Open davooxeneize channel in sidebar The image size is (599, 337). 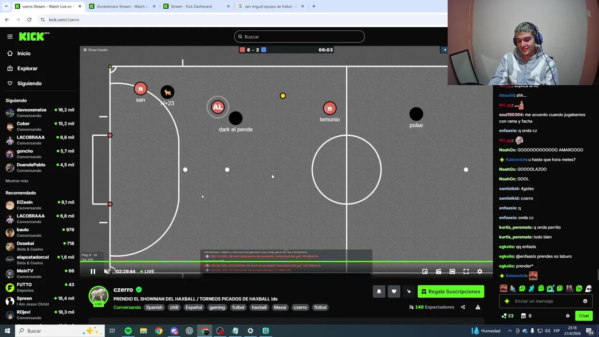40,112
